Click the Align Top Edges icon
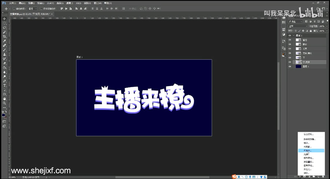Screen dimensions: 330x179 62,8
